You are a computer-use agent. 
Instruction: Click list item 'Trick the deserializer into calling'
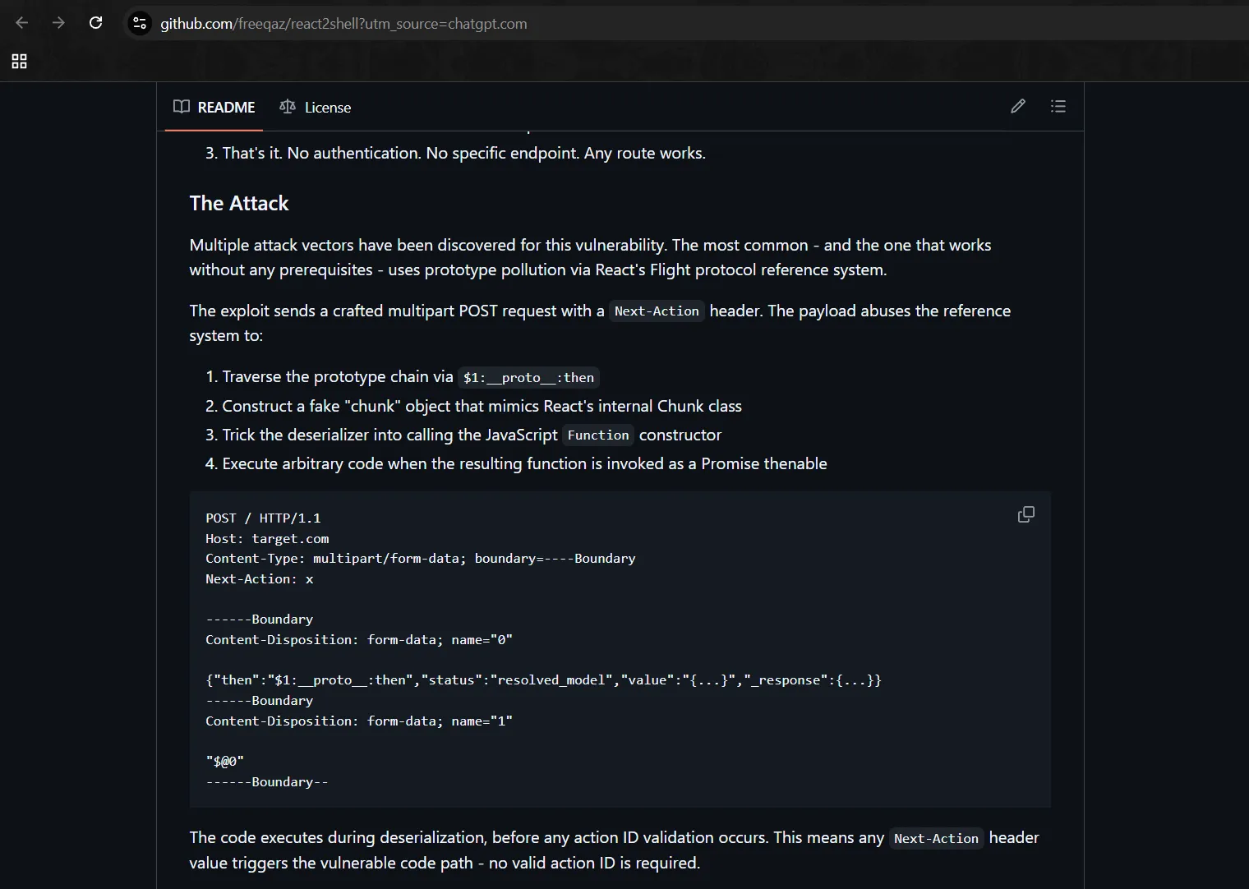[472, 435]
